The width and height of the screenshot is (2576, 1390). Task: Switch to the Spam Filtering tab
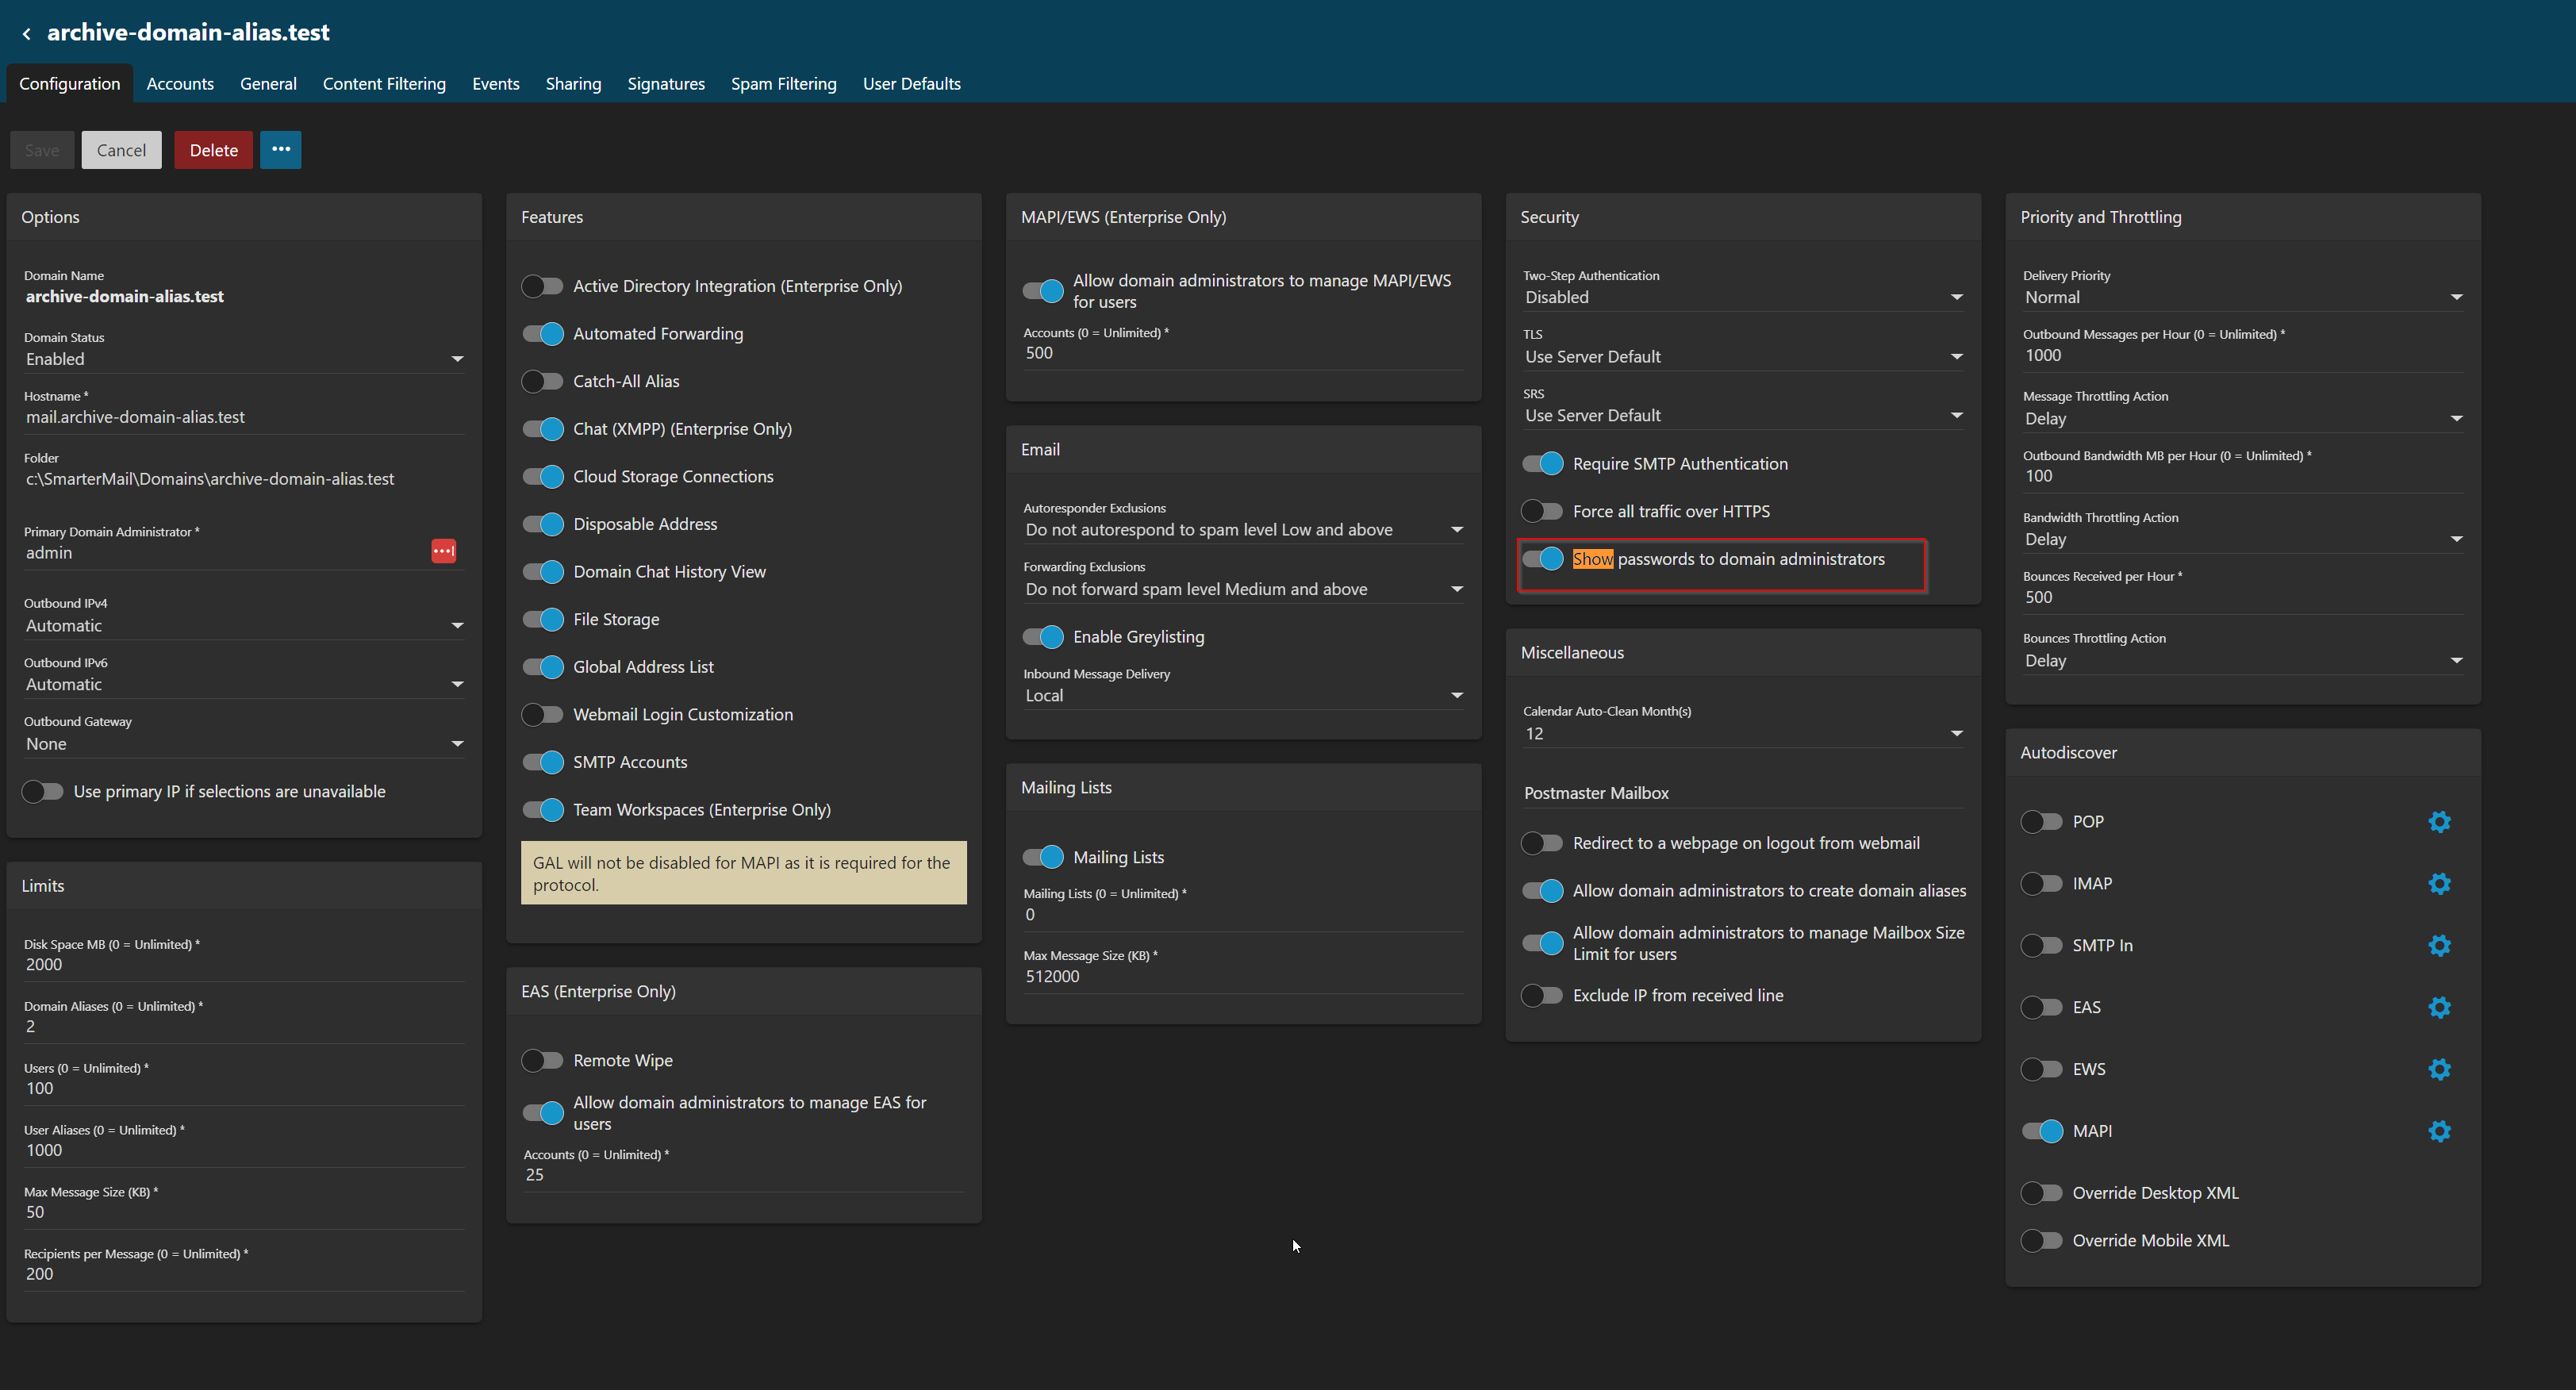click(783, 84)
